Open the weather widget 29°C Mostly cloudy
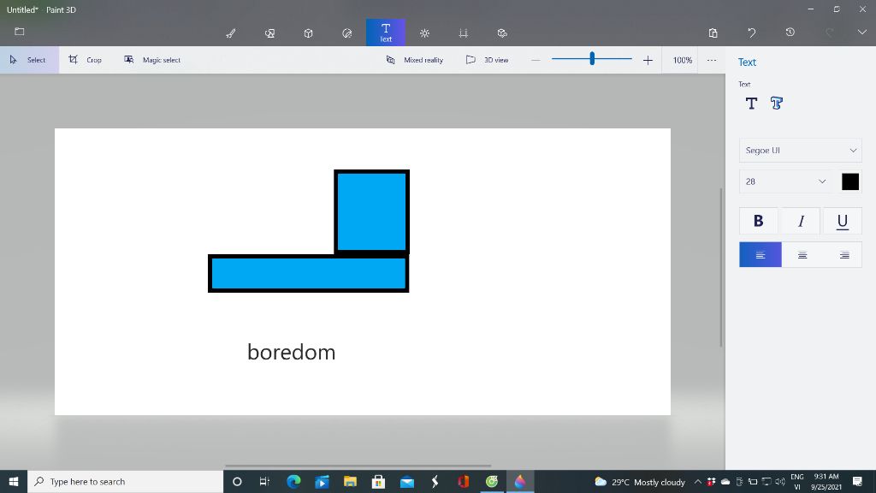876x493 pixels. (640, 482)
